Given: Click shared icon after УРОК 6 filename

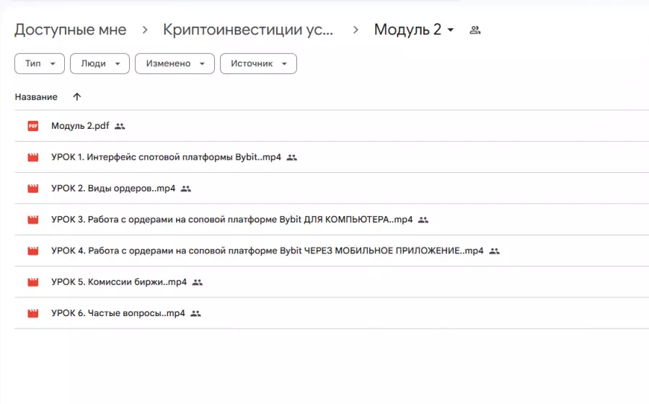Looking at the screenshot, I should (x=195, y=313).
